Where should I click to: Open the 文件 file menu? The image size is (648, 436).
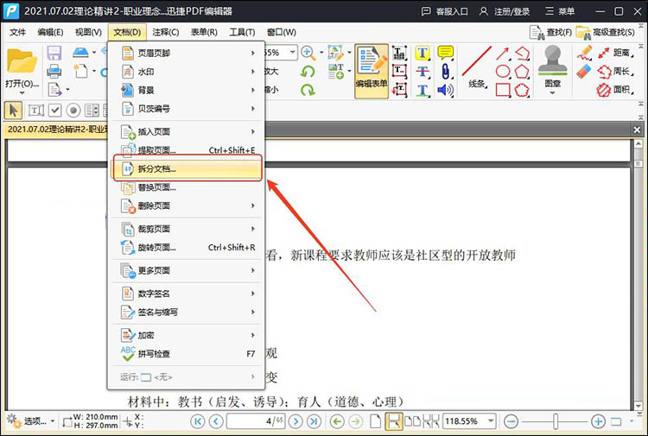[x=17, y=32]
